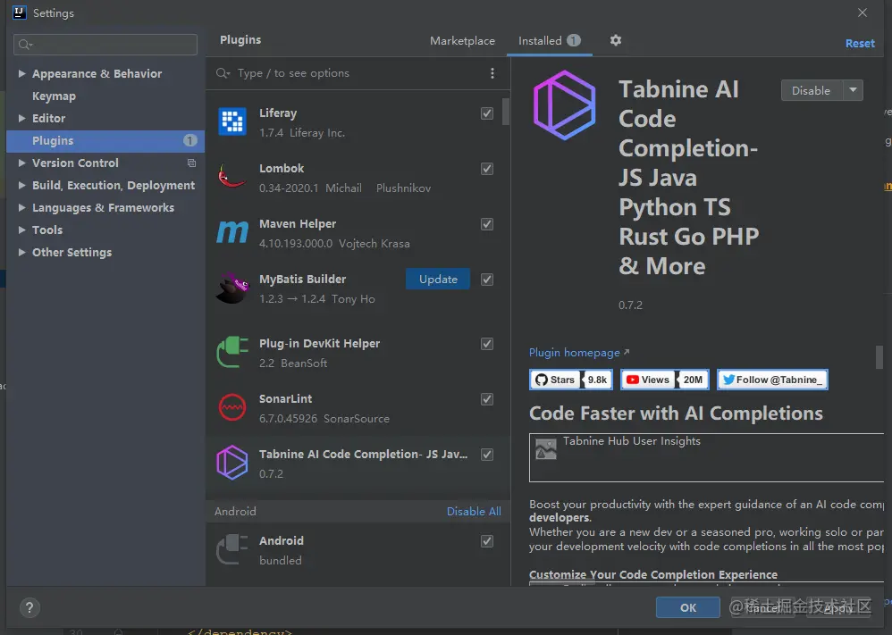Uncheck the Lombok plugin checkbox

[487, 169]
